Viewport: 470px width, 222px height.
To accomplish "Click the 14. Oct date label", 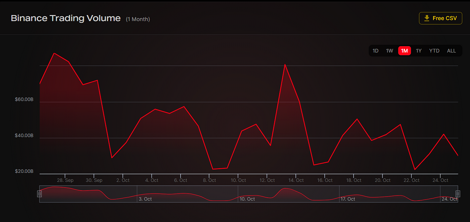I will pos(296,180).
